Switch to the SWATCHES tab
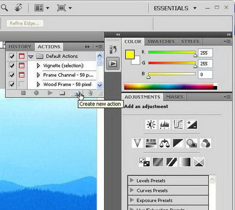The image size is (235, 210). pos(161,41)
